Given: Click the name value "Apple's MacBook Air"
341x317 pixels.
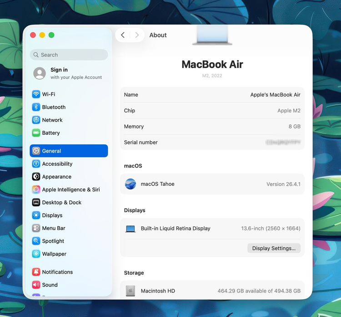Looking at the screenshot, I should tap(276, 95).
